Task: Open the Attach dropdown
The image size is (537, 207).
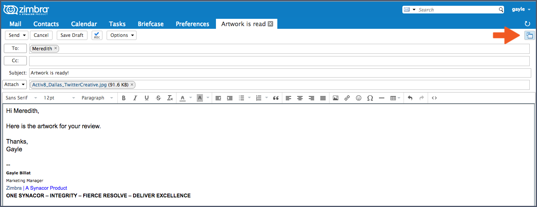Action: (x=15, y=84)
